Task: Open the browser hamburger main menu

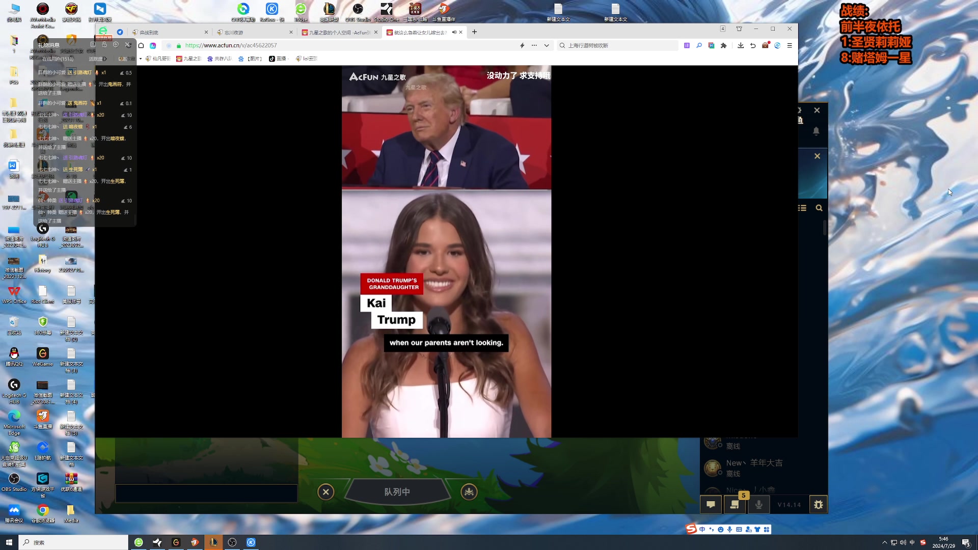Action: point(790,45)
